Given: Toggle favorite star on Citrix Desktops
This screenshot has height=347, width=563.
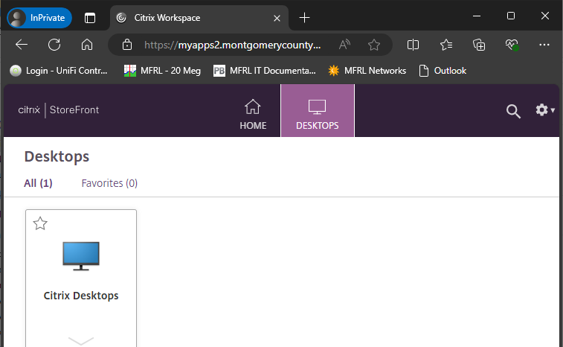Looking at the screenshot, I should pyautogui.click(x=40, y=223).
